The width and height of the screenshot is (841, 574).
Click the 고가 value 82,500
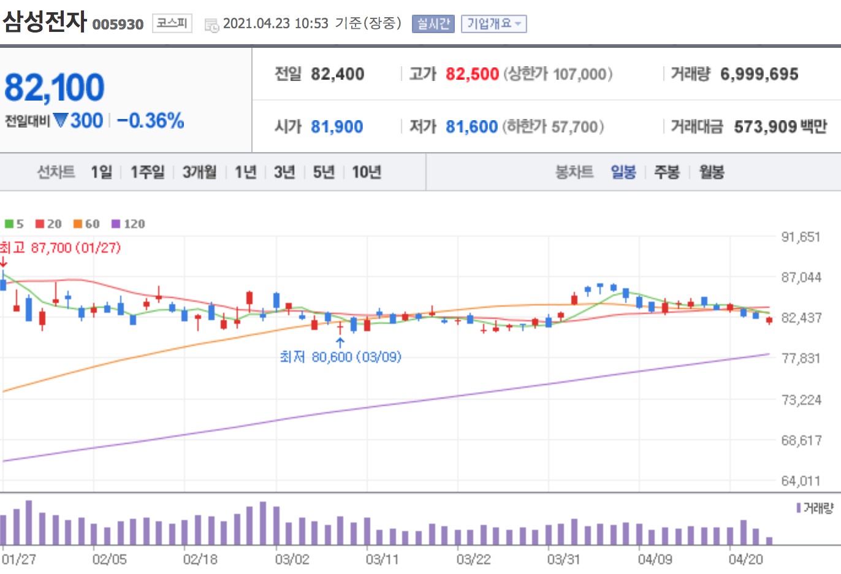tap(472, 74)
